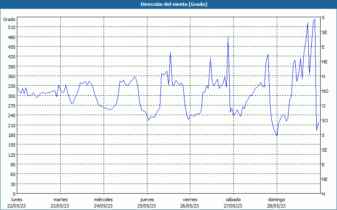Click the 'SE' compass label near 480 level
337x210 pixels.
click(x=324, y=32)
